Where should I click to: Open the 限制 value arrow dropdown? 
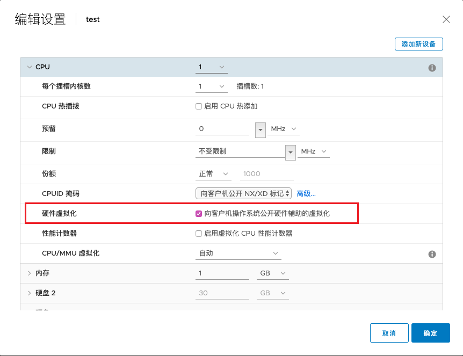pyautogui.click(x=291, y=152)
